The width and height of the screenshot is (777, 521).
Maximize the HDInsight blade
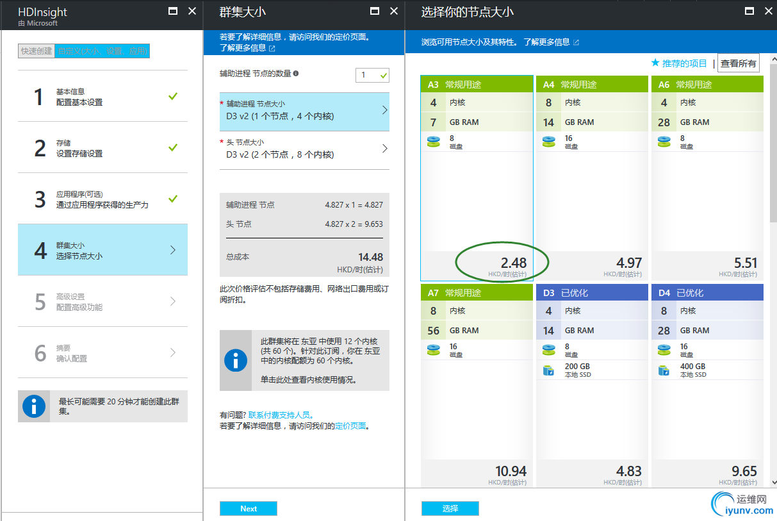pyautogui.click(x=173, y=11)
